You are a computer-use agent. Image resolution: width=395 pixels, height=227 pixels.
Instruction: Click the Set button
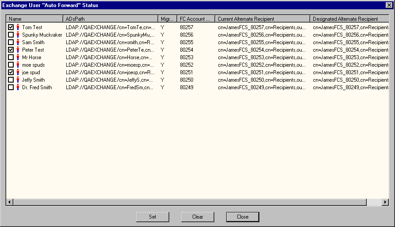(152, 217)
